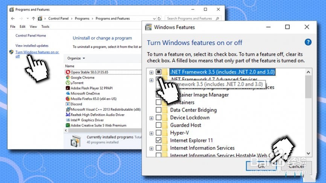Click the Mozilla Firefox icon in list
This screenshot has width=326, height=183.
[67, 99]
